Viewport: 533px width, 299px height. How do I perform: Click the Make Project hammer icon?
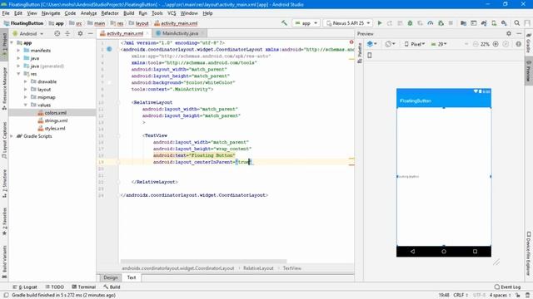pyautogui.click(x=284, y=23)
